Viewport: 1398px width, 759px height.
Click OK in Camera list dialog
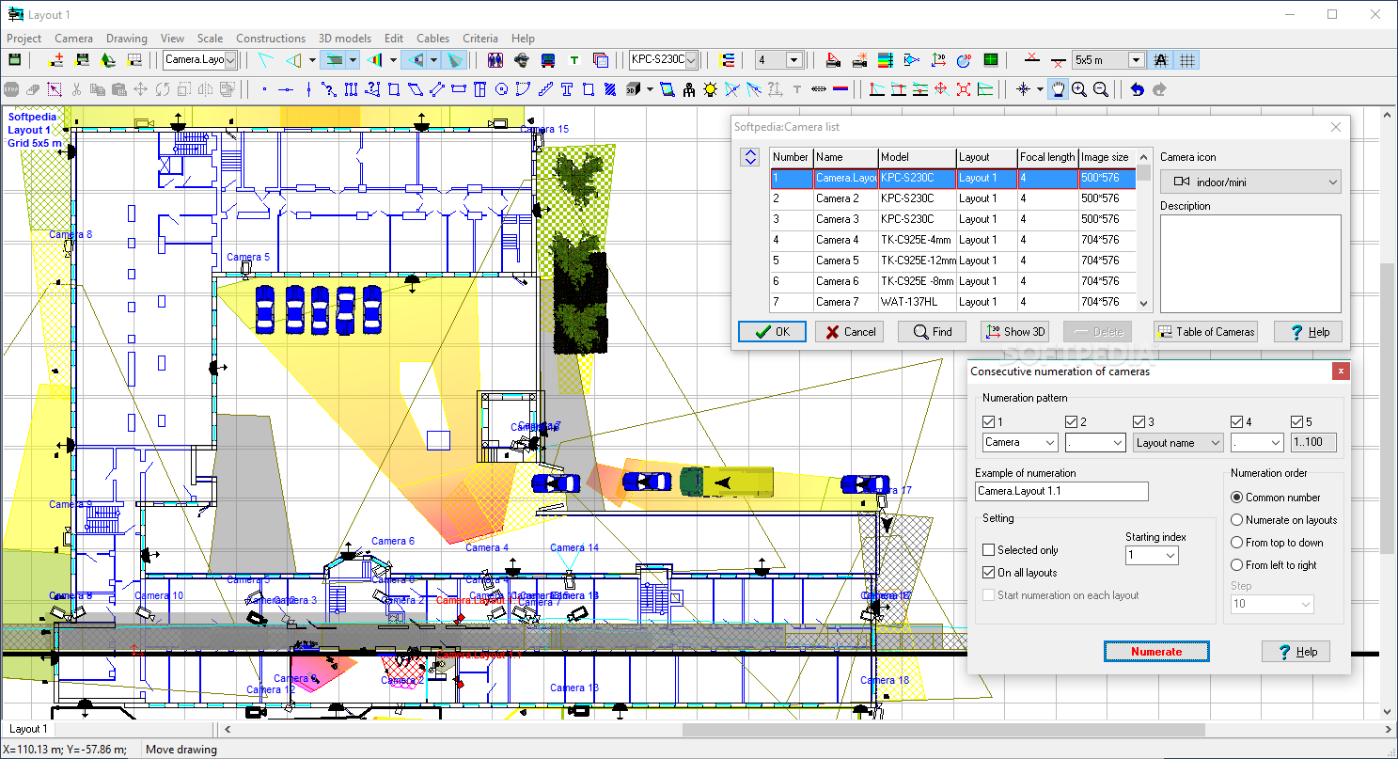772,331
